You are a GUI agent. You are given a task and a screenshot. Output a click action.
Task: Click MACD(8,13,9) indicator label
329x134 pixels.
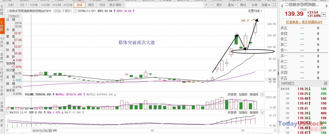coord(19,113)
